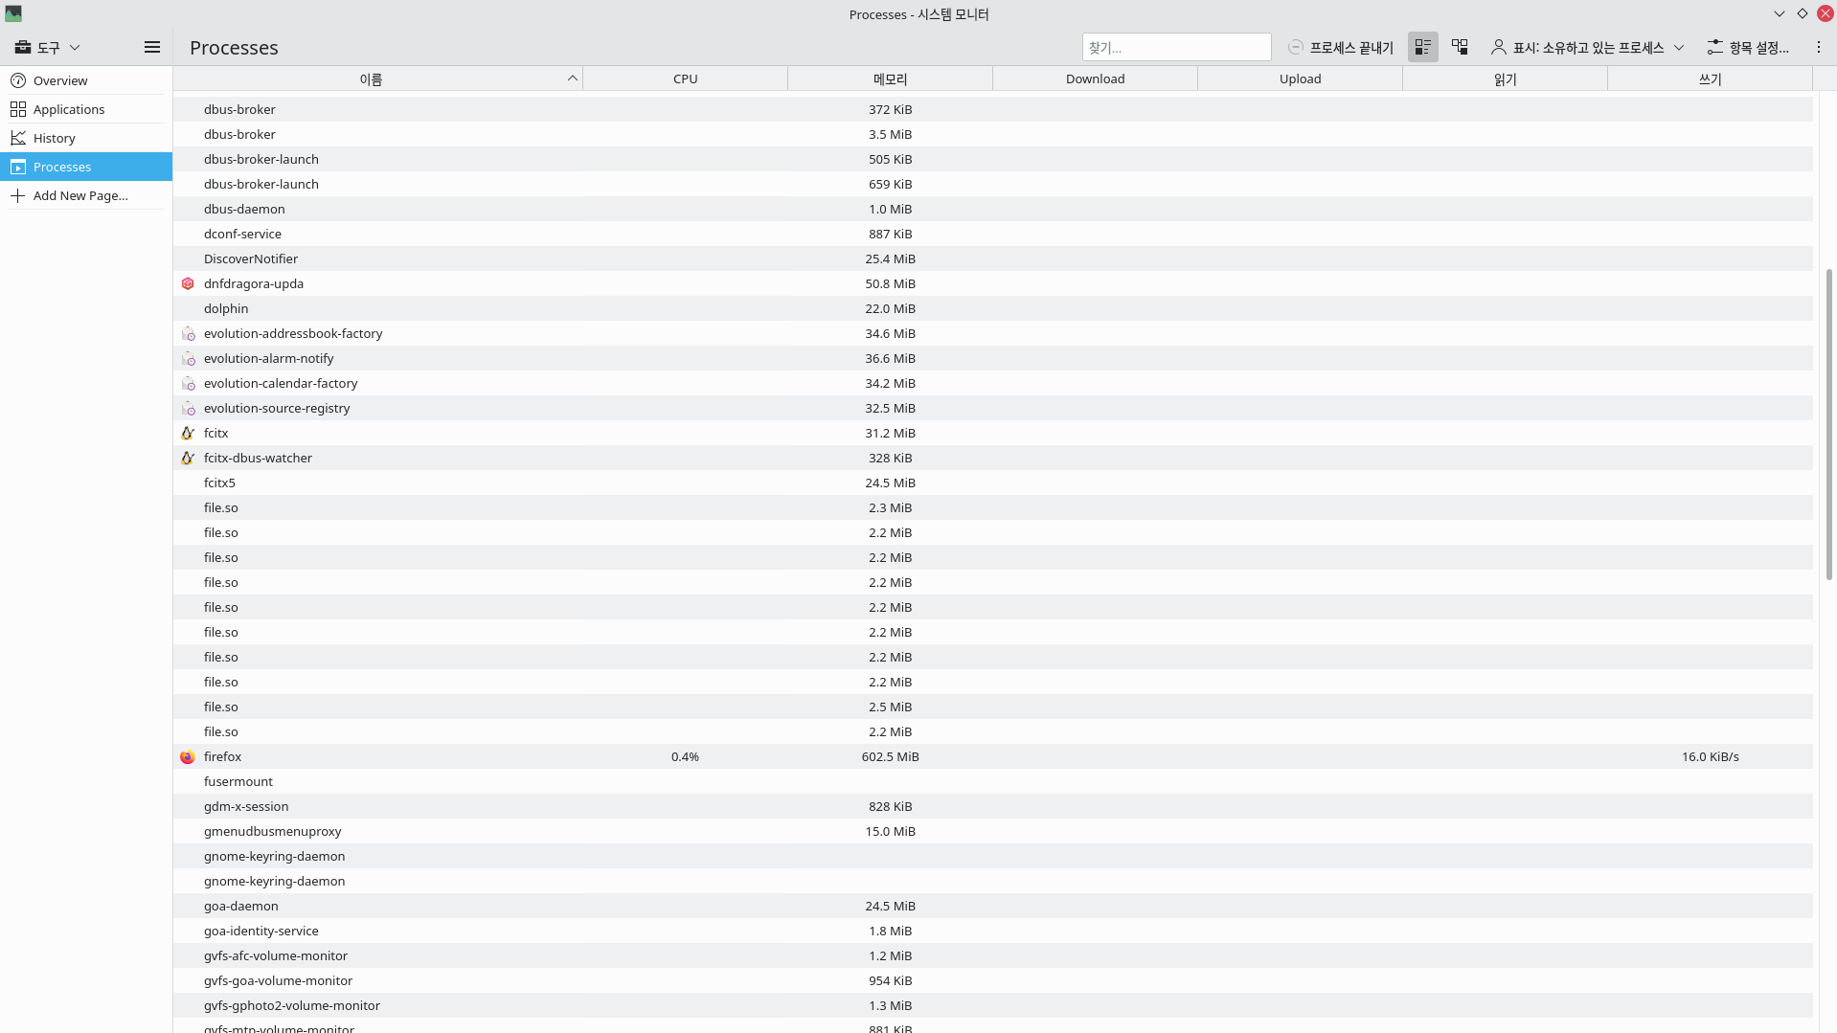1837x1033 pixels.
Task: Select the file.so row using 2.5 MiB
Action: pyautogui.click(x=992, y=707)
